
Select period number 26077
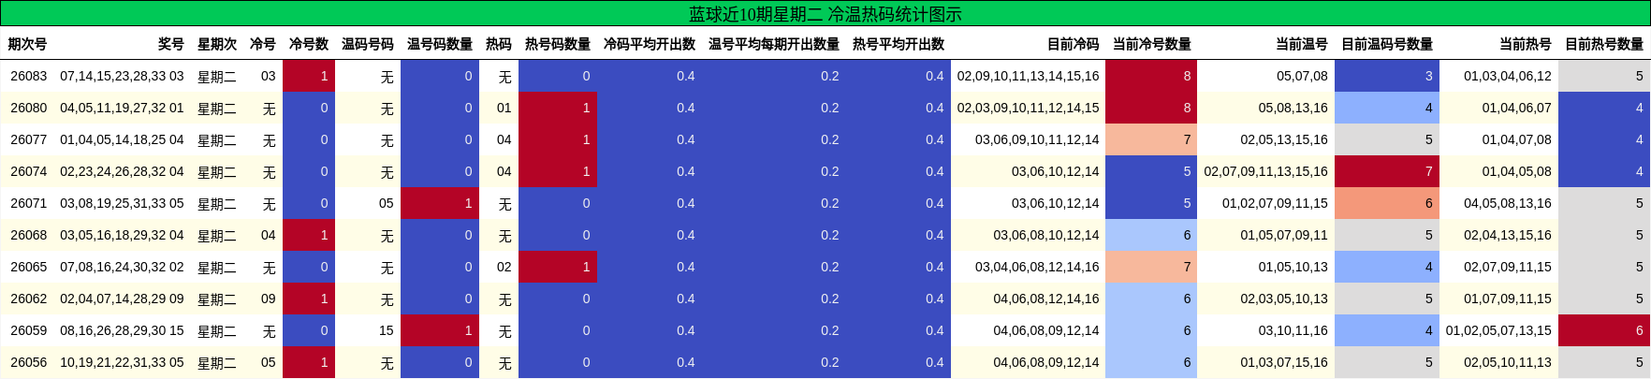(x=29, y=139)
